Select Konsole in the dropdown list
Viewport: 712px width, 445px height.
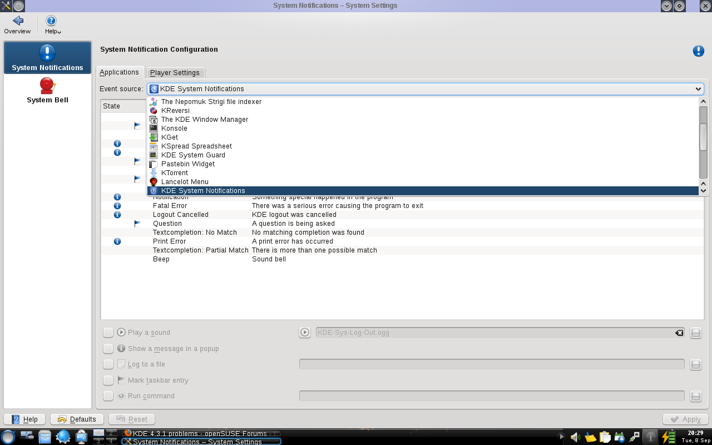tap(423, 128)
